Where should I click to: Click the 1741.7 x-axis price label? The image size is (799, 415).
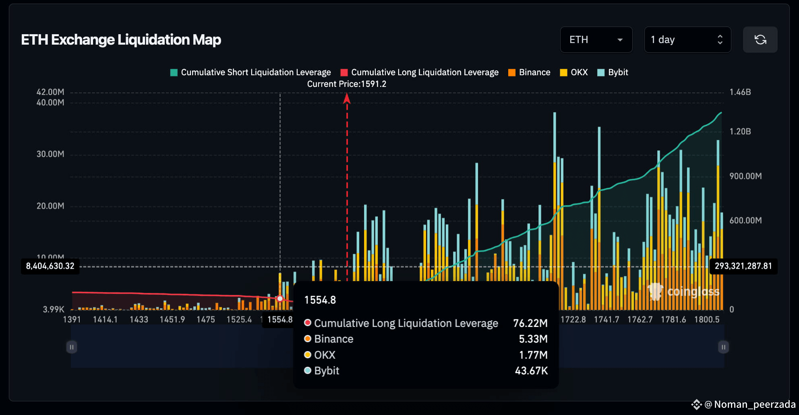[606, 320]
